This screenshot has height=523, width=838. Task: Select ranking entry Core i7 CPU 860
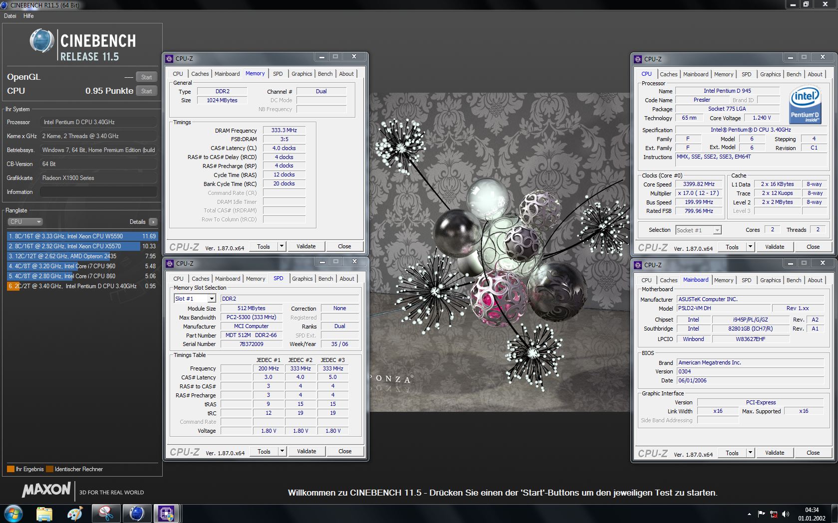coord(82,276)
